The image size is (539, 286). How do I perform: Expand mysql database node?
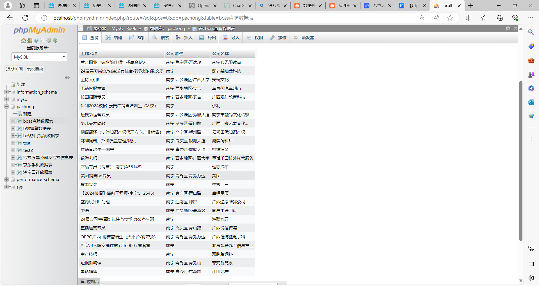(x=6, y=99)
